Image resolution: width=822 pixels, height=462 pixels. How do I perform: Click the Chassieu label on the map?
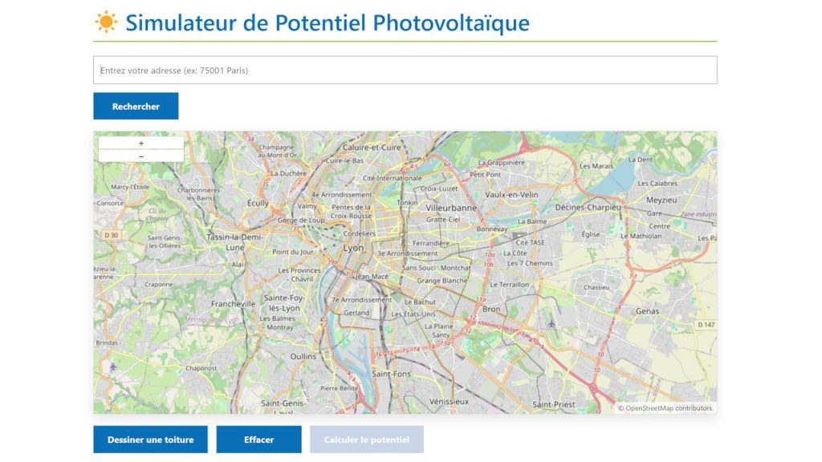pos(596,288)
